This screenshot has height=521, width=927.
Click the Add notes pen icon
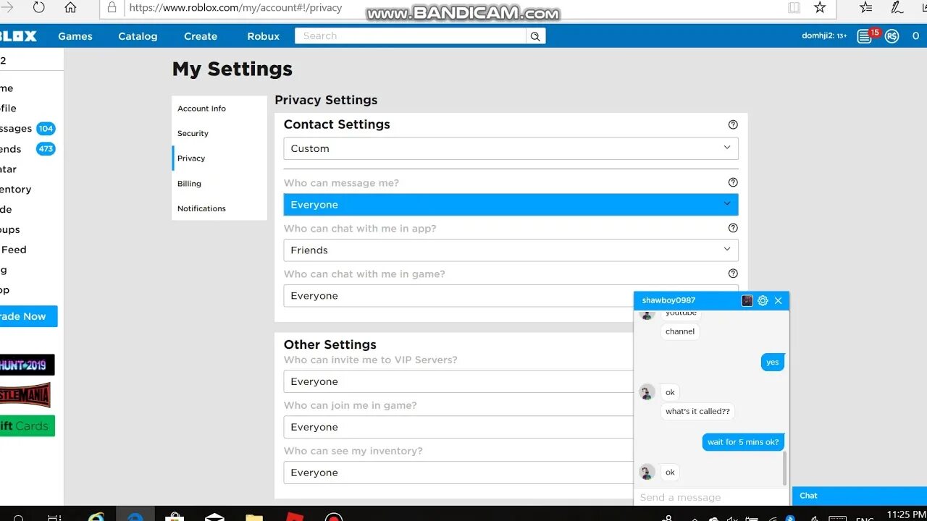[897, 8]
